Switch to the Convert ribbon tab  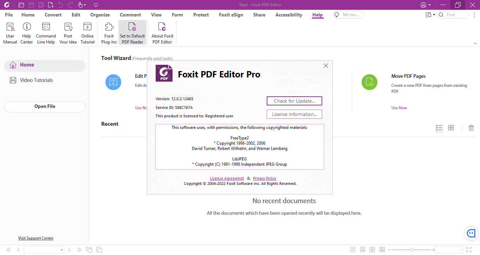tap(53, 15)
